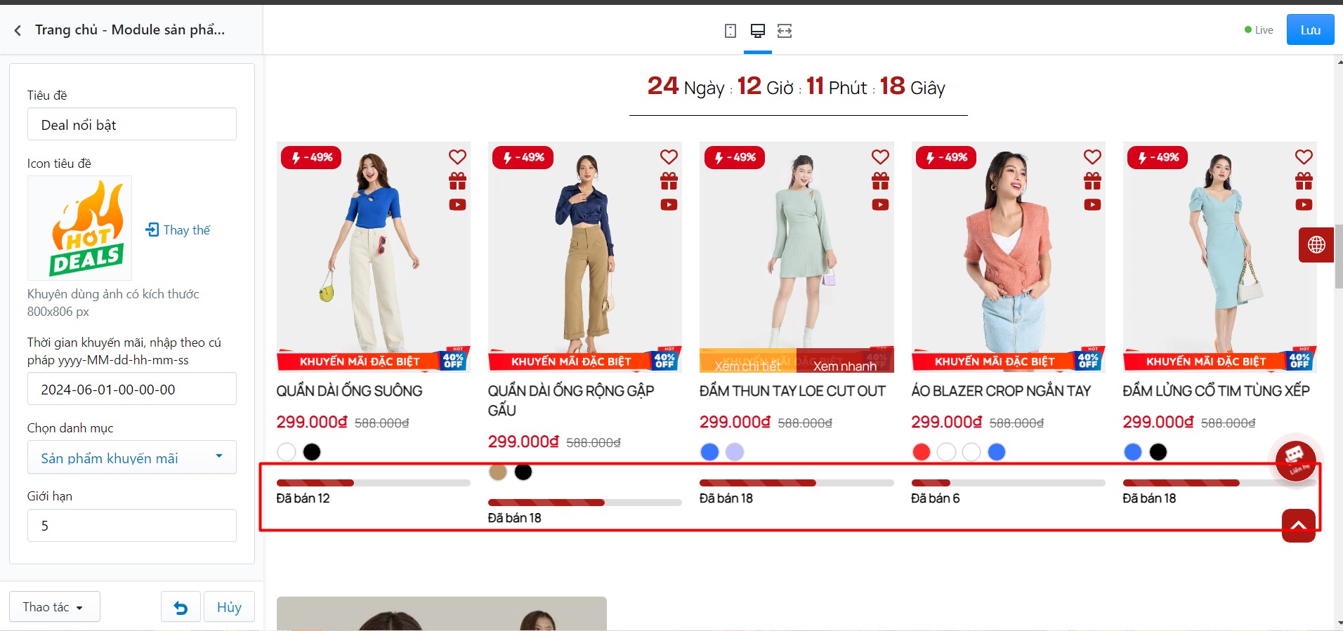
Task: Edit the promotion time 2024-06-01 field
Action: [132, 389]
